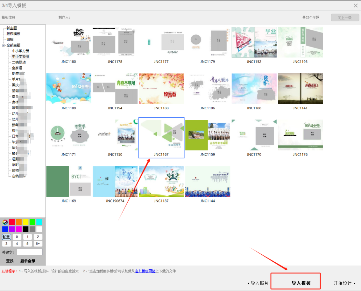The width and height of the screenshot is (361, 291).
Task: Enable the 3 photo count filter
Action: click(6, 244)
